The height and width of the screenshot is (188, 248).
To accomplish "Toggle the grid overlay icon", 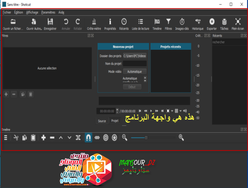I will [176, 111].
